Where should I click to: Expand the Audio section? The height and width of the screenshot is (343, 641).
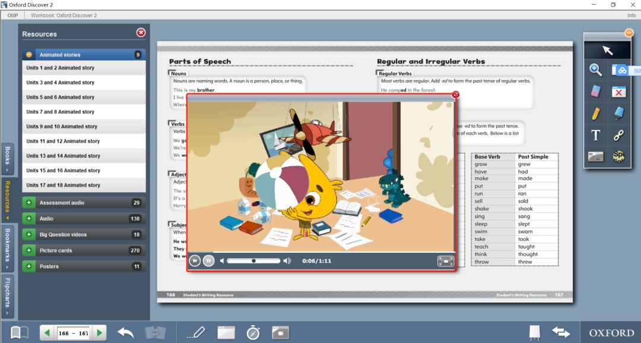[28, 218]
